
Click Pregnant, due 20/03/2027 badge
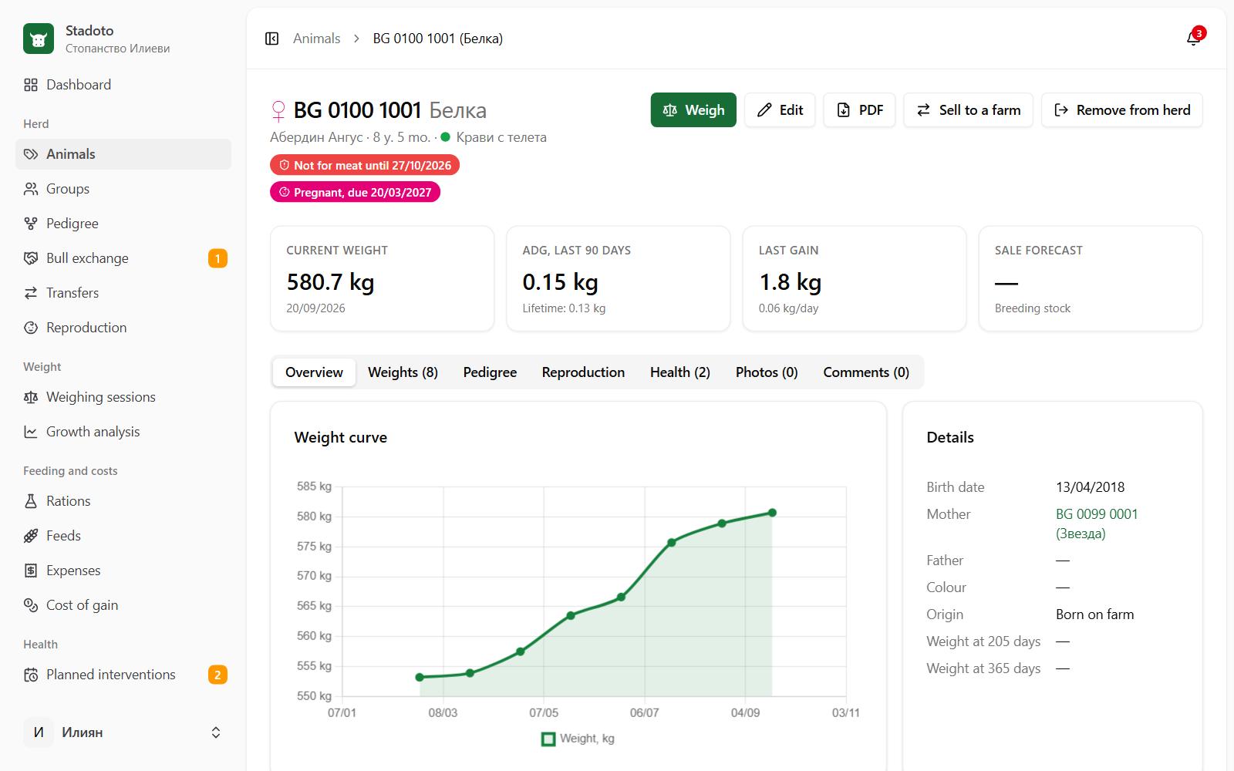click(x=355, y=192)
